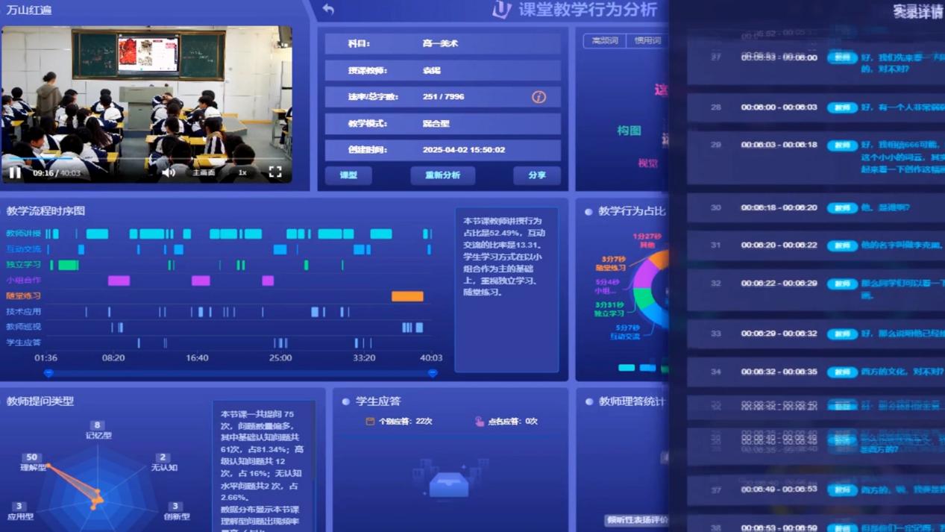Click the 互动交流 row label

pos(23,249)
